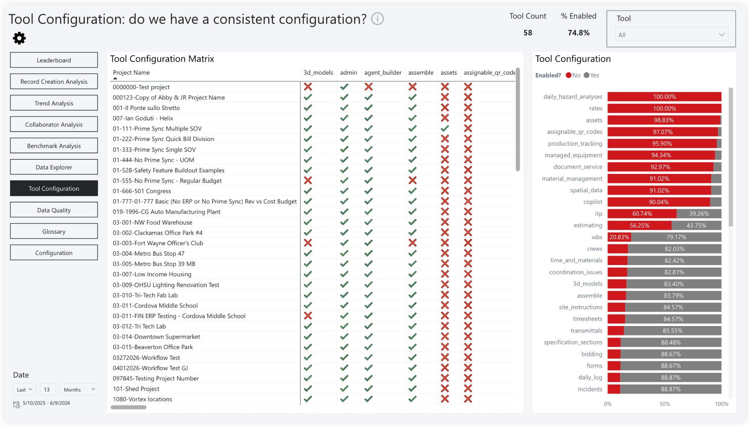The image size is (750, 427).
Task: Click the assemble red X for 03-003-Fort Wayne Officer's Club
Action: click(412, 243)
